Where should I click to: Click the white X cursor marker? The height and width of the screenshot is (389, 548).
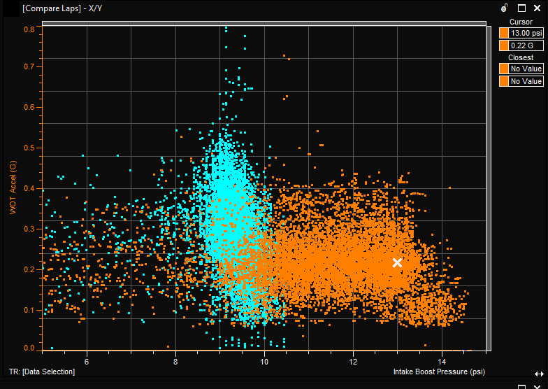pos(397,263)
